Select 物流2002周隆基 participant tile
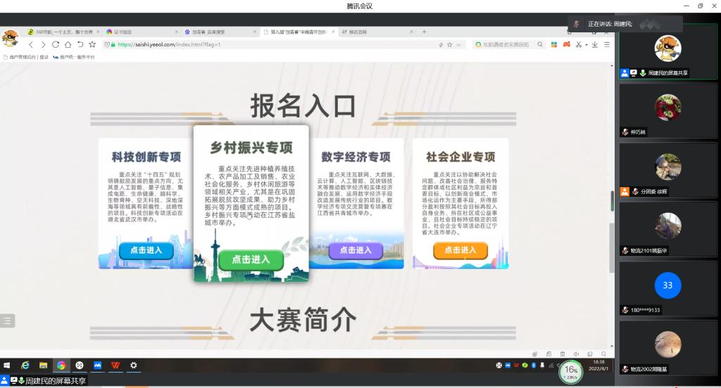Screen dimensions: 721x388 click(667, 348)
